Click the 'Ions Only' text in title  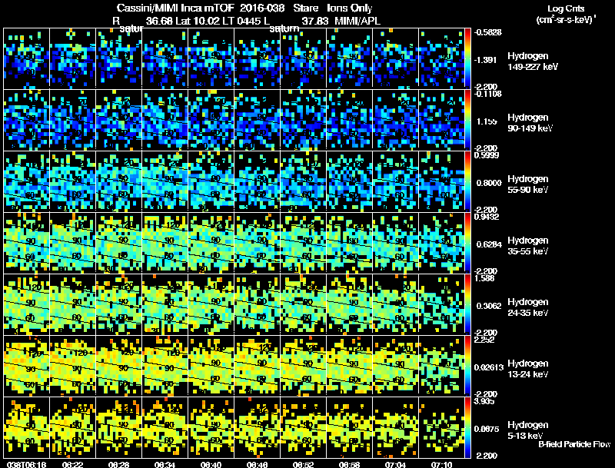(x=350, y=8)
